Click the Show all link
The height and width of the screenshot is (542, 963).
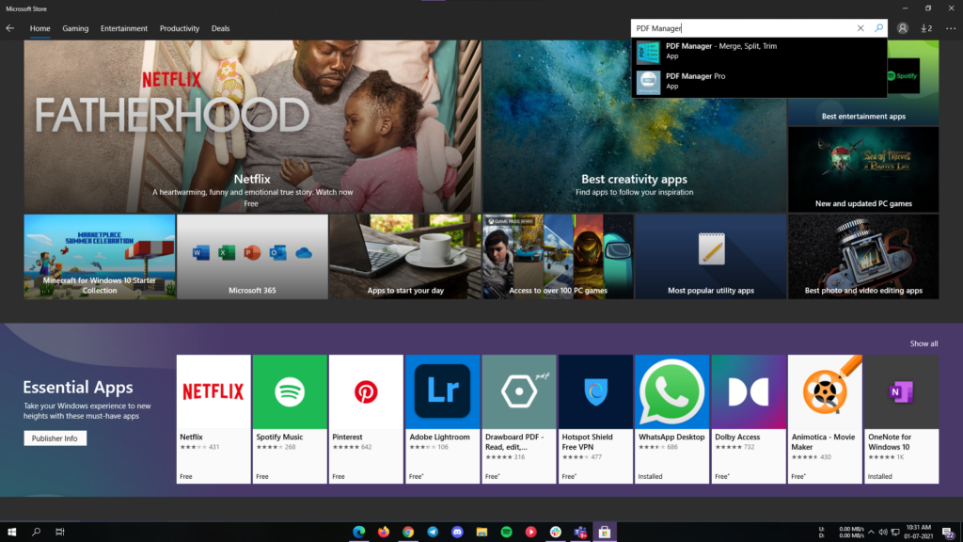tap(924, 343)
